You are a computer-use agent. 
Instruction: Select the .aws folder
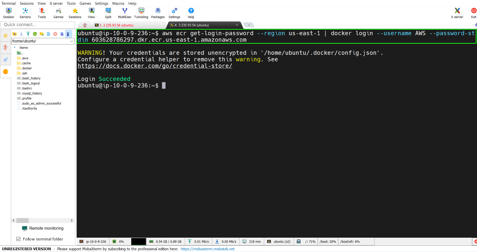click(x=23, y=58)
